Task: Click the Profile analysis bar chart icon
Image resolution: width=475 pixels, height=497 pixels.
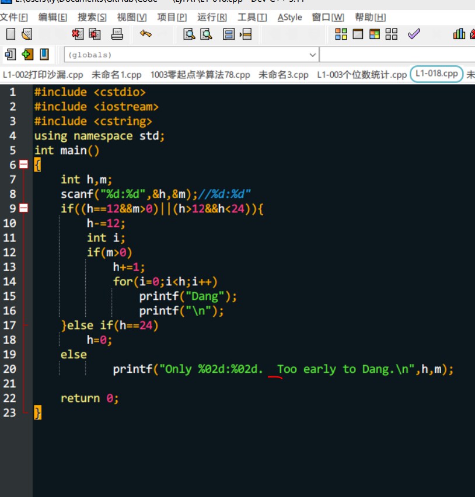Action: click(x=459, y=34)
